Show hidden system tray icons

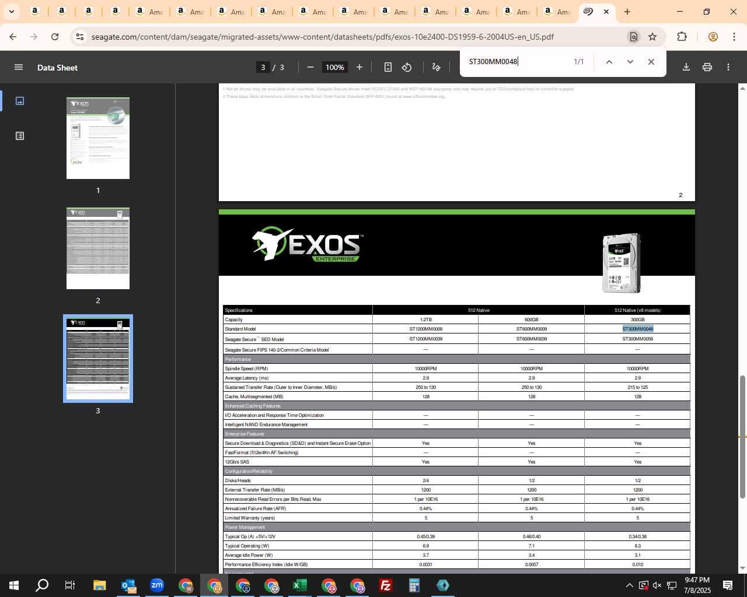tap(629, 585)
